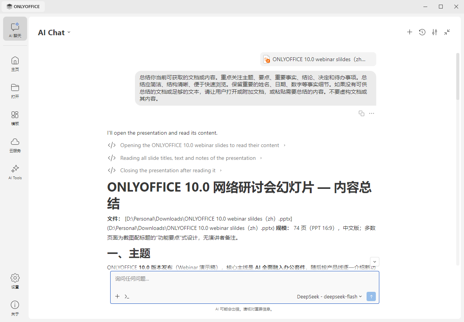Start a new chat with the plus icon

click(410, 32)
